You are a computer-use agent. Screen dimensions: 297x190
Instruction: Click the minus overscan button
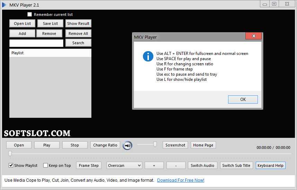176,165
